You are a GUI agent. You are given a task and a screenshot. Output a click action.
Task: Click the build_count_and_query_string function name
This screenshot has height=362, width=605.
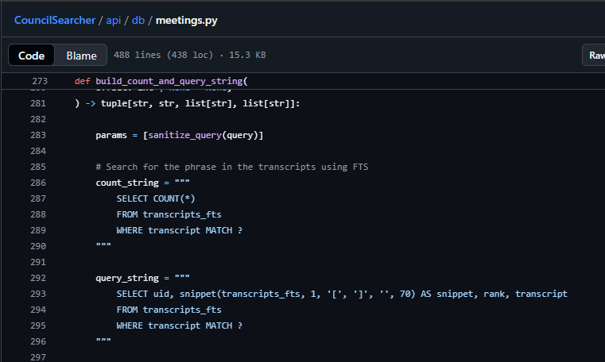click(x=169, y=81)
